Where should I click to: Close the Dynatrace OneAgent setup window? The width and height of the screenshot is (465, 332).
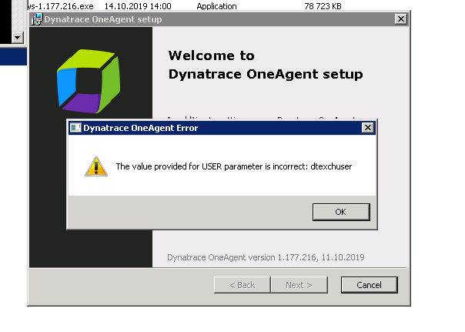tap(401, 19)
